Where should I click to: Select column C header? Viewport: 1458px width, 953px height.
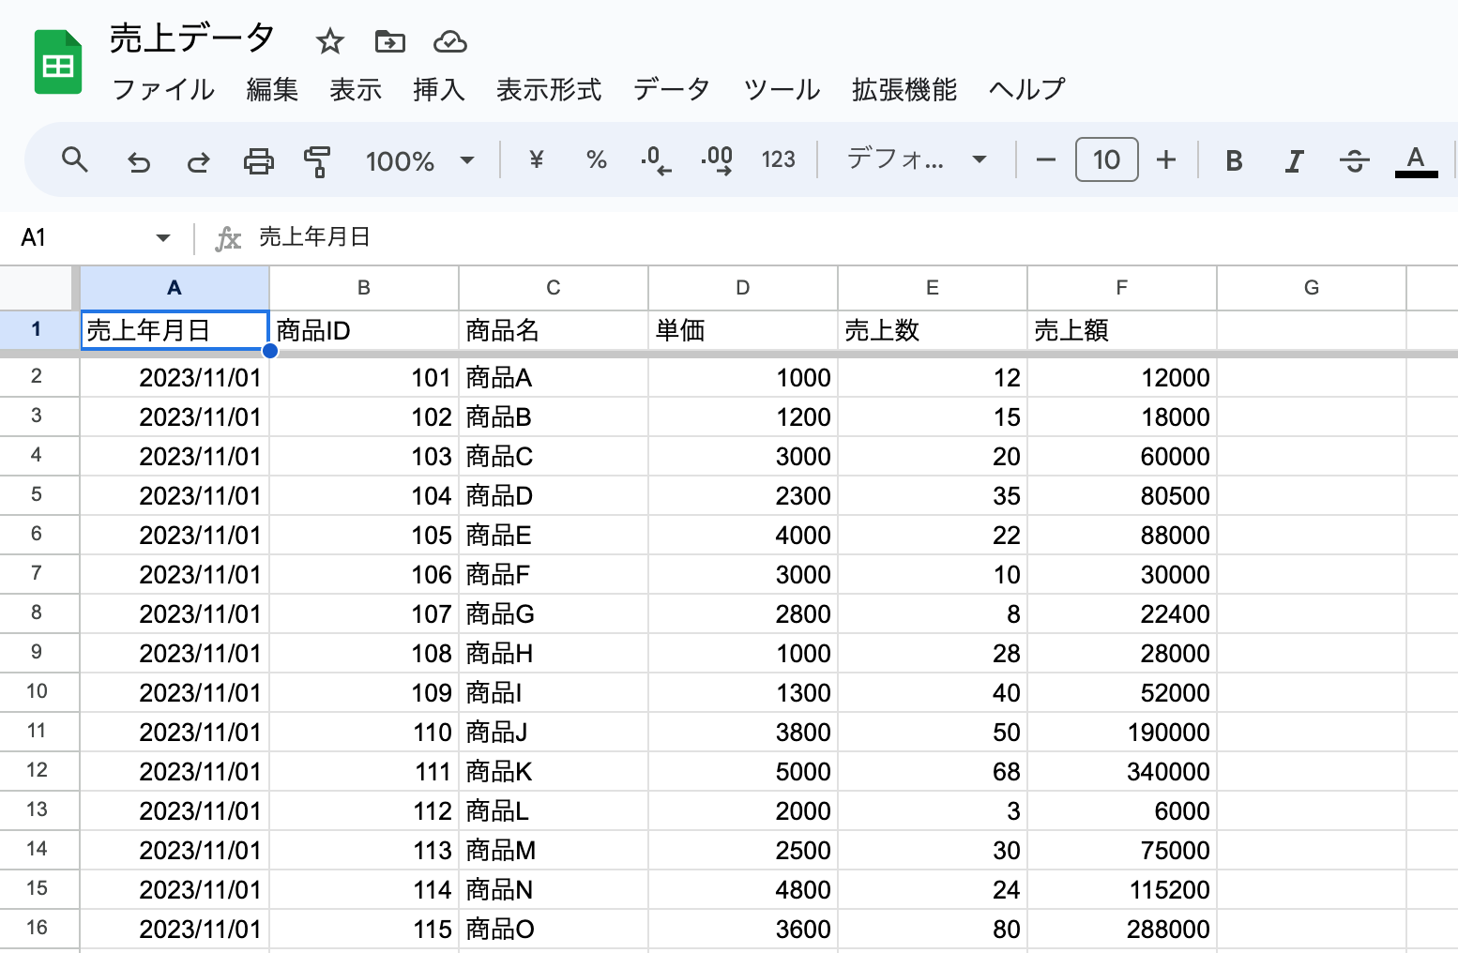coord(554,288)
